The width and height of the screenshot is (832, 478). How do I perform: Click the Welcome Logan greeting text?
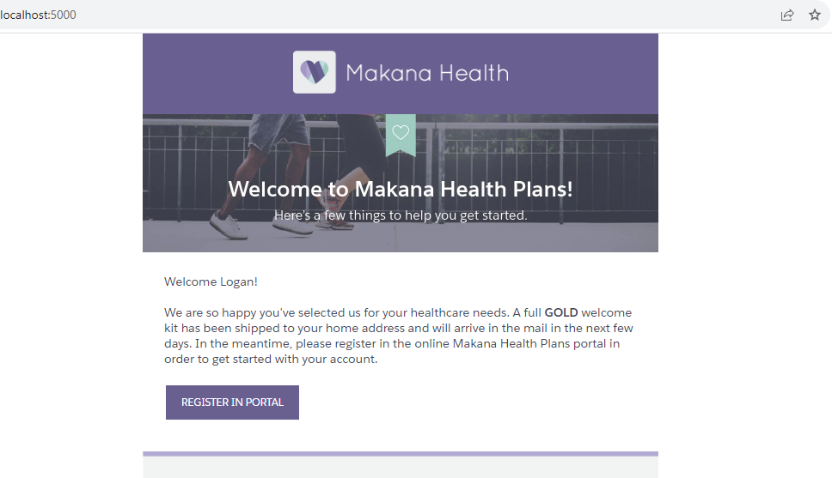(211, 281)
